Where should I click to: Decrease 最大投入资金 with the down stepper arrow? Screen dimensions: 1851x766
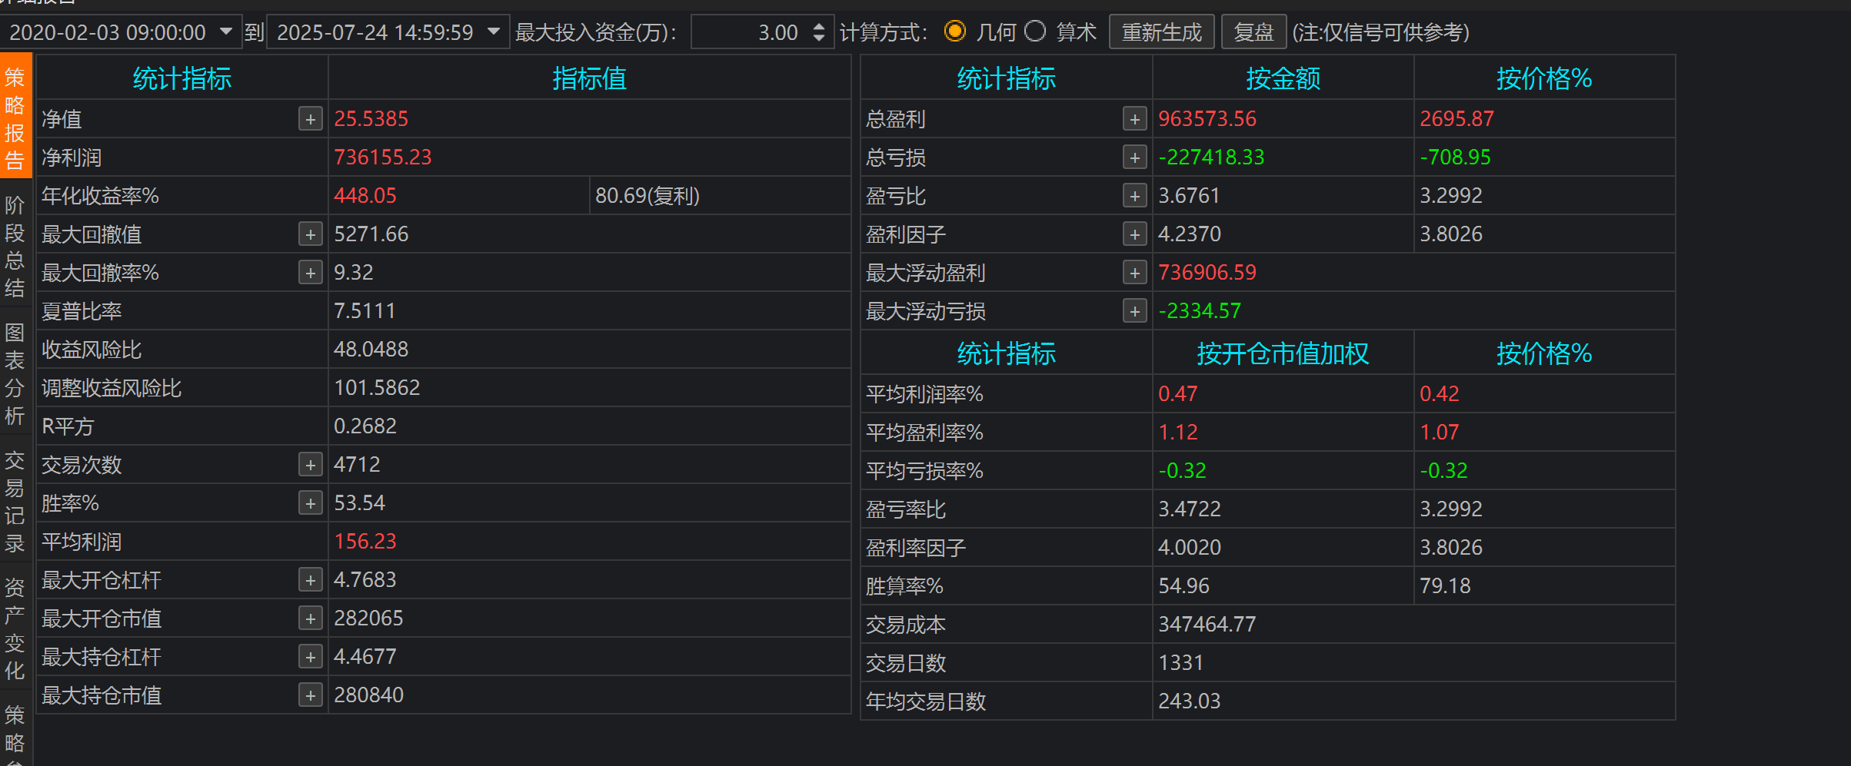coord(819,38)
